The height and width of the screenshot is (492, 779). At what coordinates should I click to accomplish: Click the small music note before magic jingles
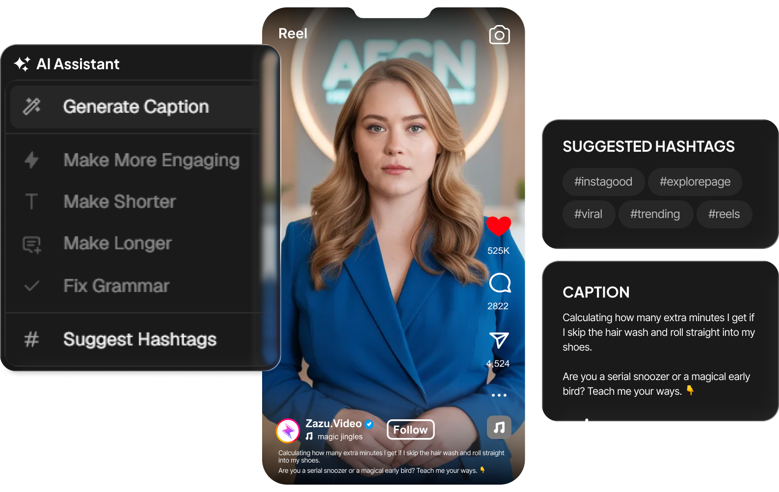click(x=309, y=436)
